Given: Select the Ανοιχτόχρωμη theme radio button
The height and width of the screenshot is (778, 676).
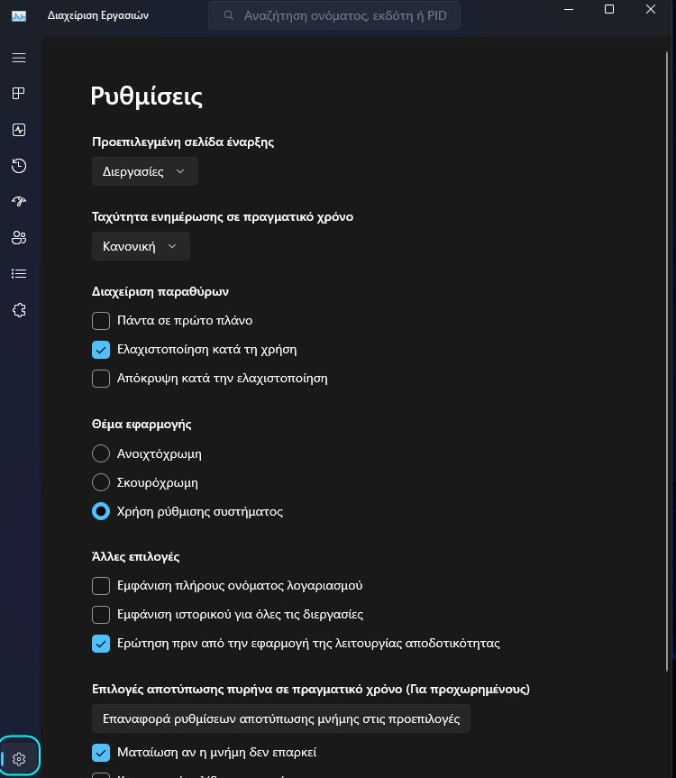Looking at the screenshot, I should click(101, 453).
